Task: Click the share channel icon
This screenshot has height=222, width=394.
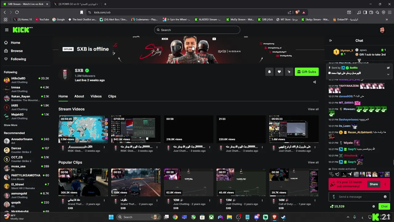Action: coord(315,82)
